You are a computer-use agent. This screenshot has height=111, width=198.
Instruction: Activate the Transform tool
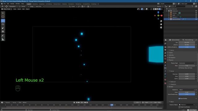[x=3, y=31]
